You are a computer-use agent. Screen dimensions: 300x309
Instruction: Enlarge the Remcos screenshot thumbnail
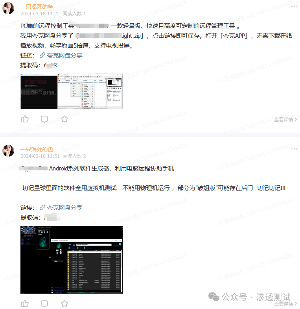click(x=72, y=91)
